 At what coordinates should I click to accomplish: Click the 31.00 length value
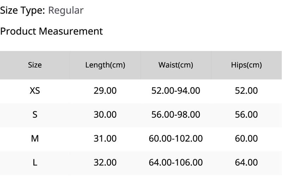[105, 138]
